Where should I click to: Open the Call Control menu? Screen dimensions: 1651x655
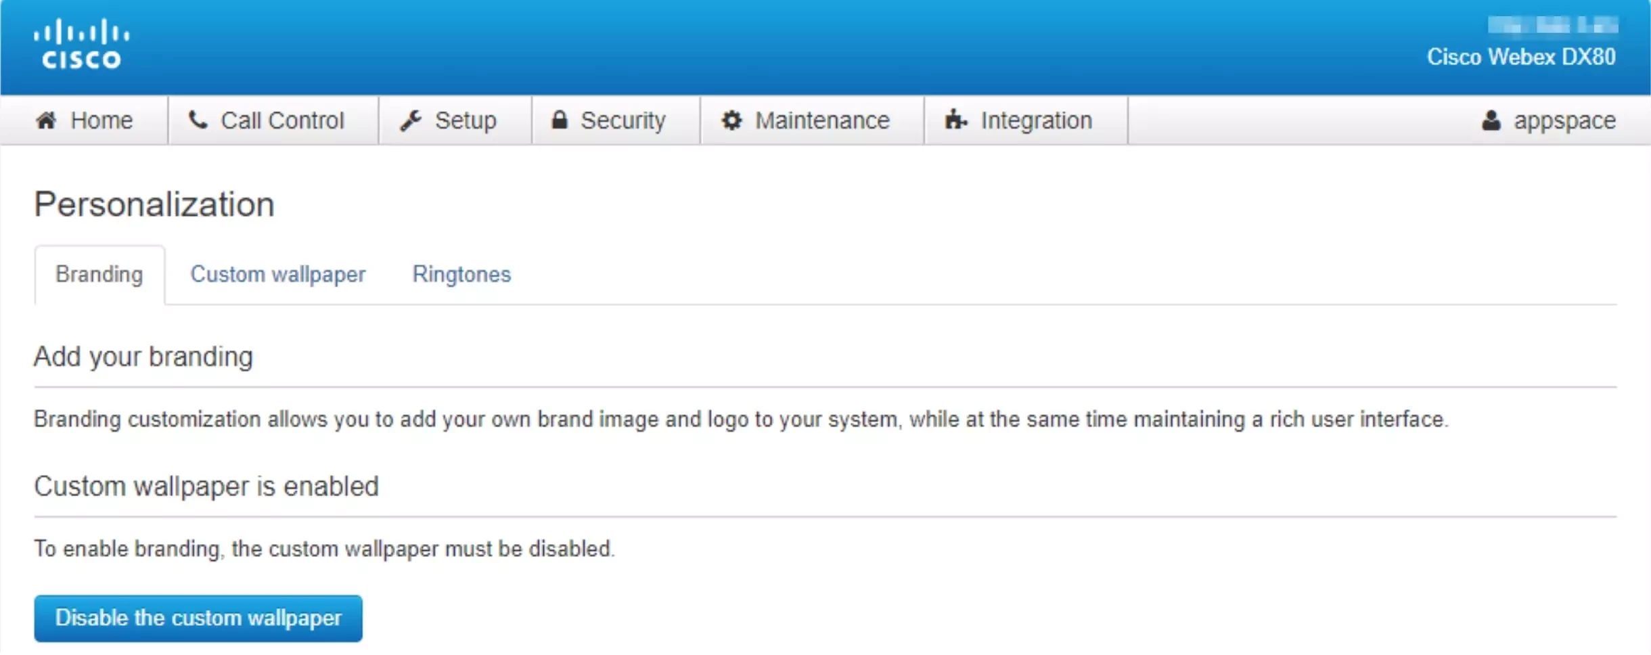point(273,120)
